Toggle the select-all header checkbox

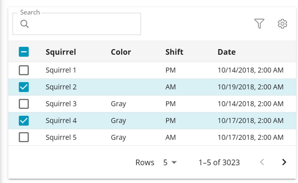coord(24,52)
